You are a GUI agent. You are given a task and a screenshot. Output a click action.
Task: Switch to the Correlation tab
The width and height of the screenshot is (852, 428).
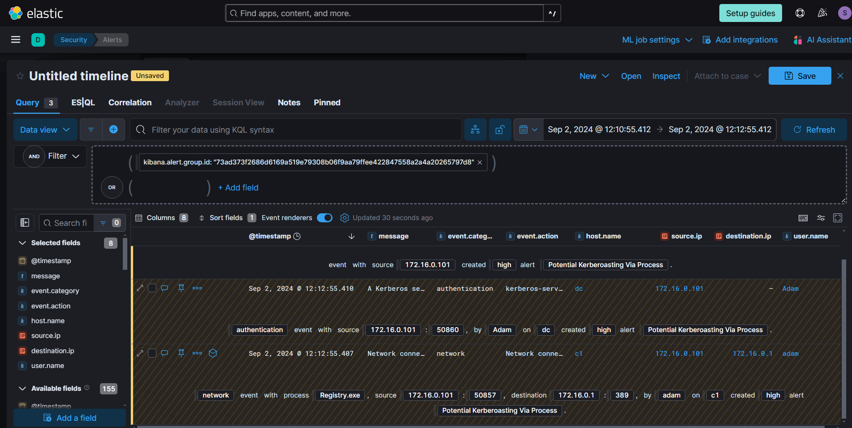[x=130, y=103]
